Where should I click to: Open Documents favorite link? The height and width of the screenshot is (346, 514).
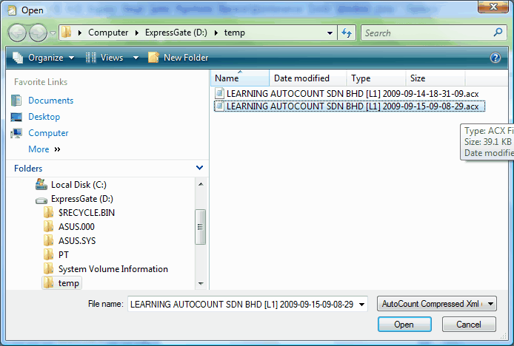tap(51, 101)
